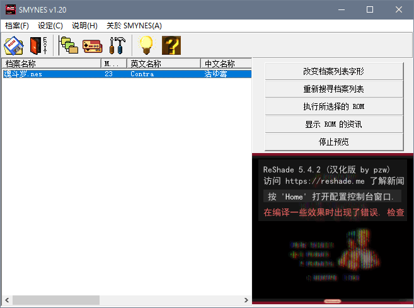Click the NES controller settings icon
This screenshot has height=308, width=414.
point(93,45)
